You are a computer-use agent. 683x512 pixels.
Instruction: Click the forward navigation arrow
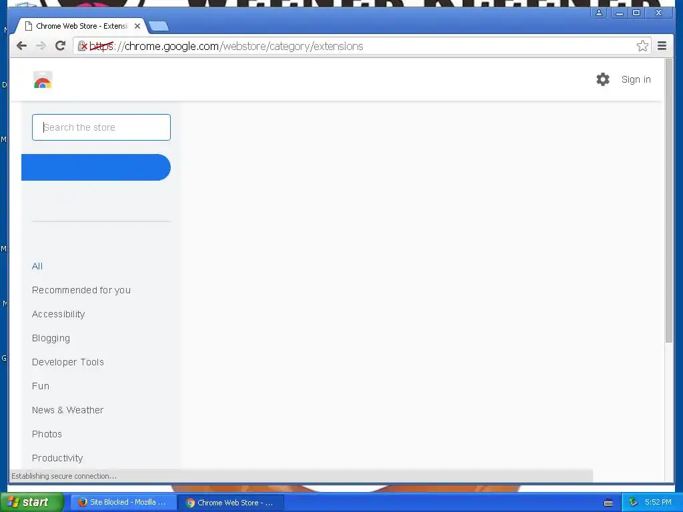pyautogui.click(x=41, y=46)
